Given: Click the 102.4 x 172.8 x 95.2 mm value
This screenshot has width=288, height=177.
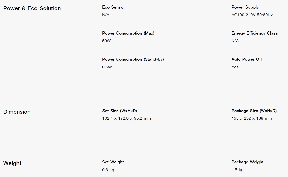Looking at the screenshot, I should [126, 118].
